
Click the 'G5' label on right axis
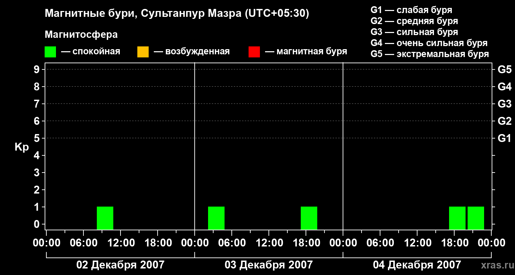[x=504, y=69]
